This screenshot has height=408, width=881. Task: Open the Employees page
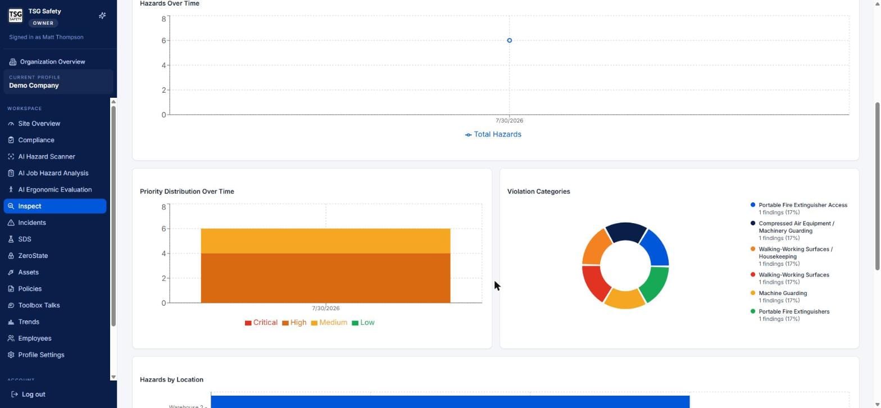(x=55, y=338)
